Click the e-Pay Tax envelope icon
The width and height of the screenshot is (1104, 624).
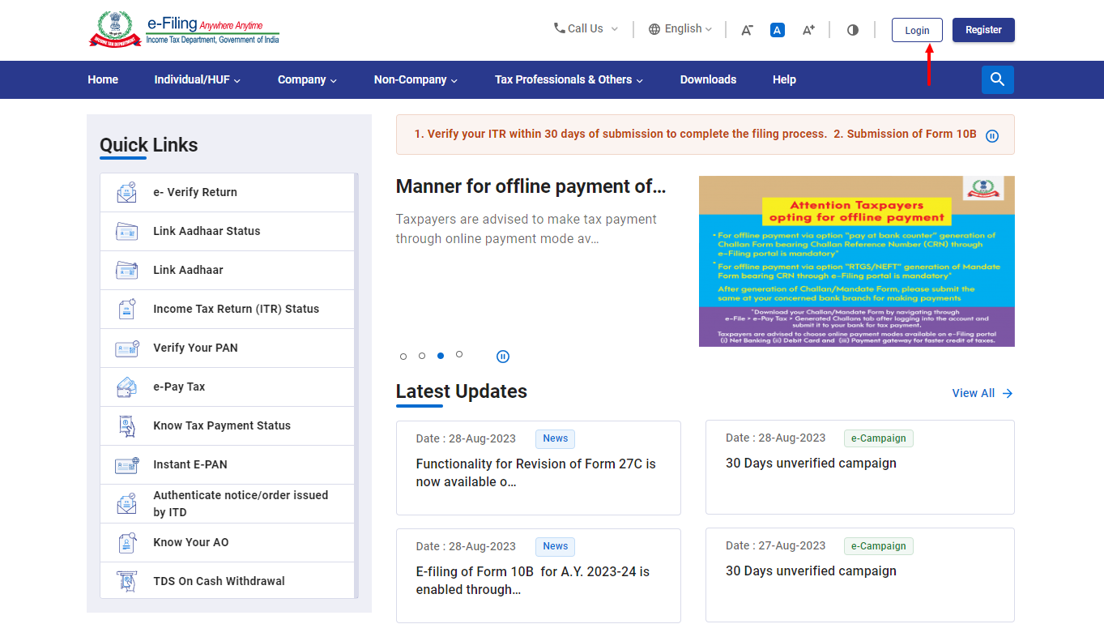pos(126,387)
